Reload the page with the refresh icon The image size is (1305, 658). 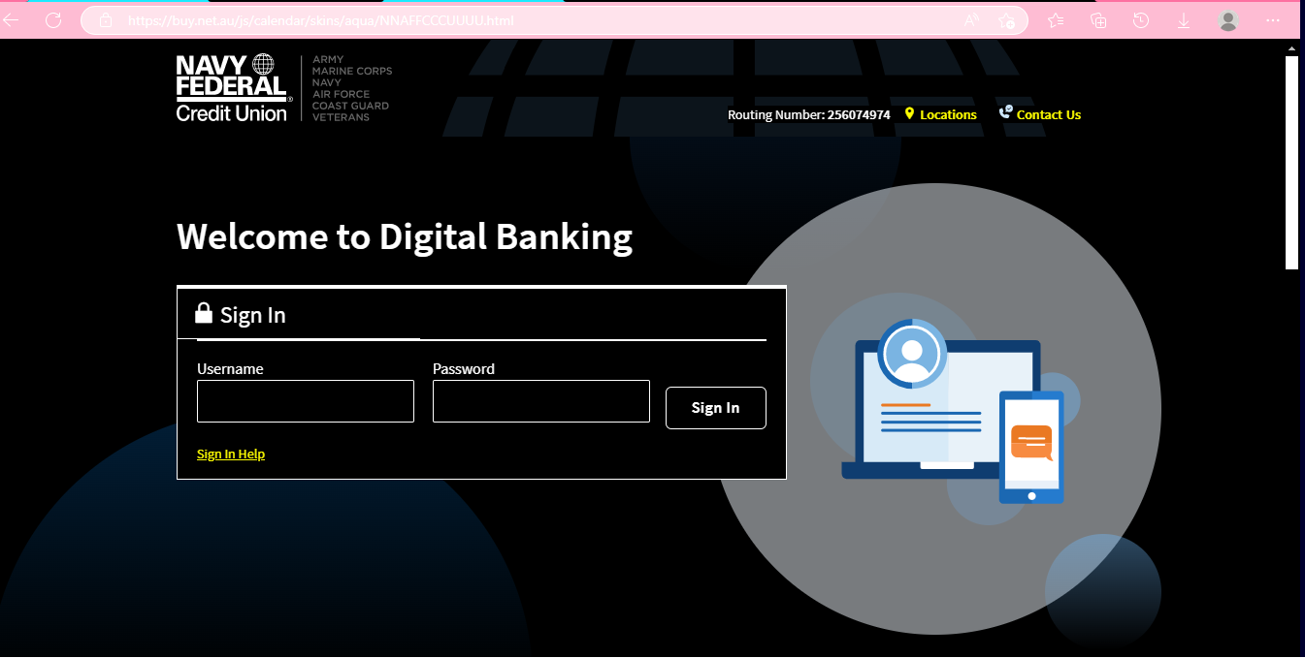[53, 20]
